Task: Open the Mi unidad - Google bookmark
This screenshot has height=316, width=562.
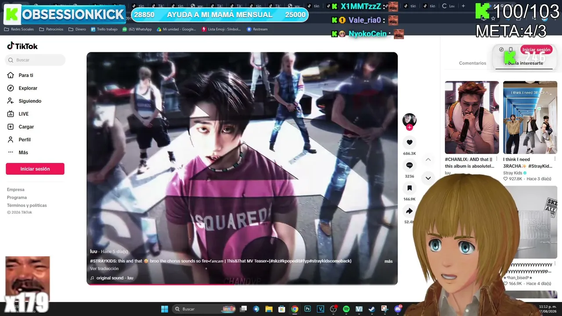Action: click(x=177, y=29)
